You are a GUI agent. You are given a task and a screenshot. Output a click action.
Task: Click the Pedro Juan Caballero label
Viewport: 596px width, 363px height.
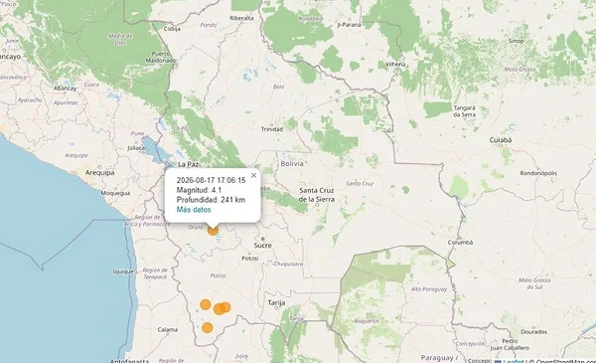click(510, 344)
